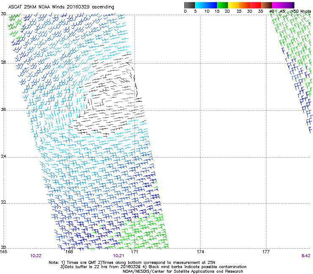
Task: Click the red 30-35 knots legend swatch
Action: (255, 5)
